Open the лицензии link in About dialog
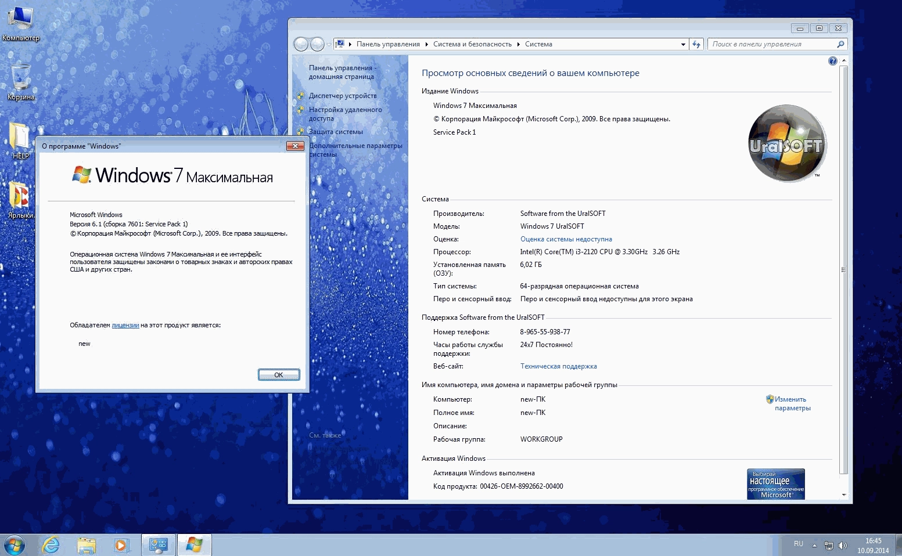Image resolution: width=902 pixels, height=556 pixels. [x=125, y=325]
